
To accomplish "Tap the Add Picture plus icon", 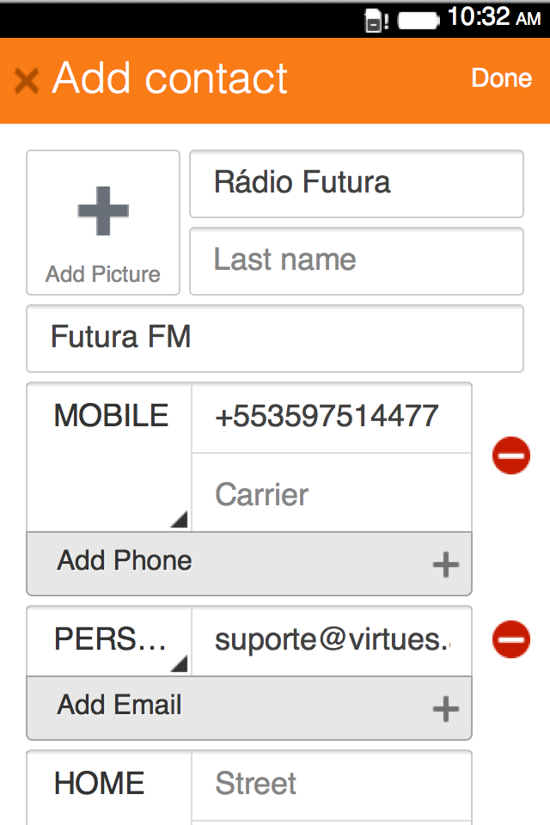I will pyautogui.click(x=103, y=211).
